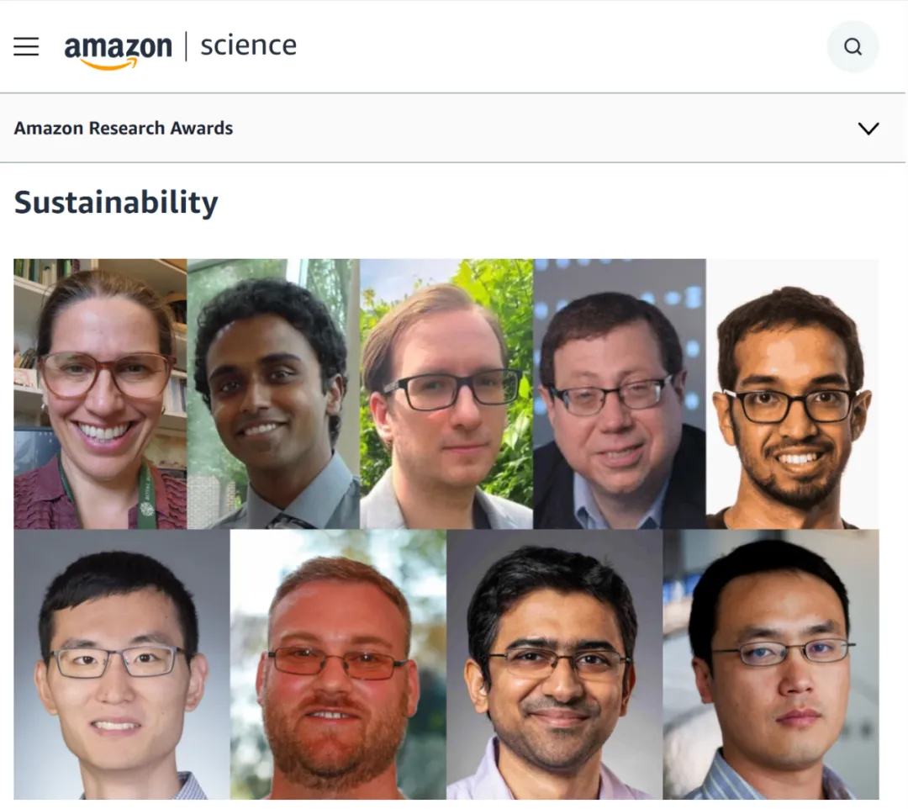Select photo of man wearing striped tie
The width and height of the screenshot is (908, 809).
pos(273,394)
